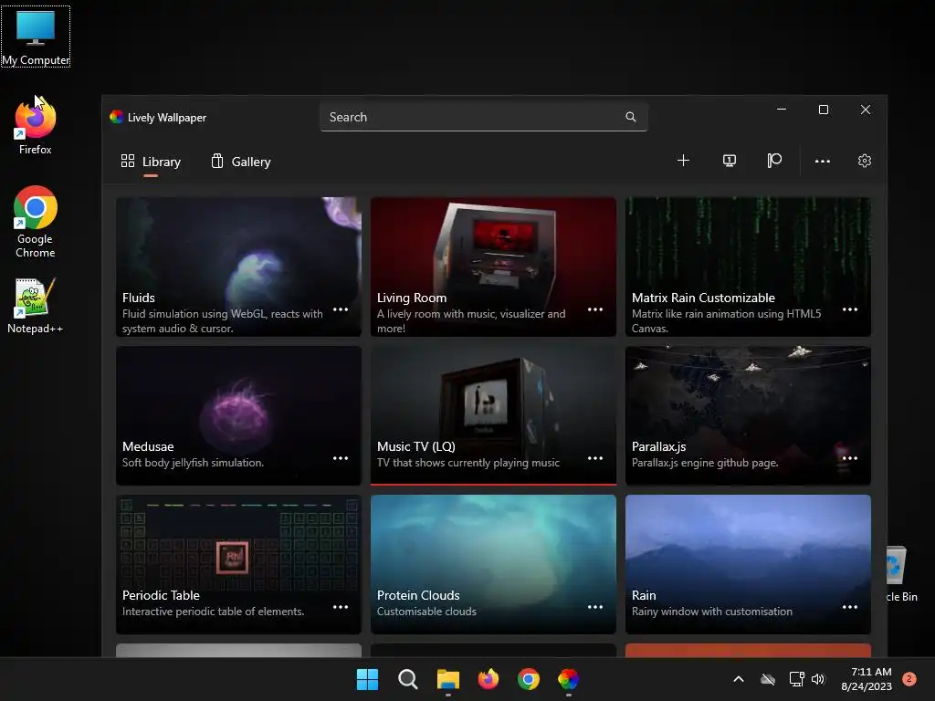Viewport: 935px width, 701px height.
Task: Open more options for Periodic Table wallpaper
Action: pyautogui.click(x=341, y=607)
